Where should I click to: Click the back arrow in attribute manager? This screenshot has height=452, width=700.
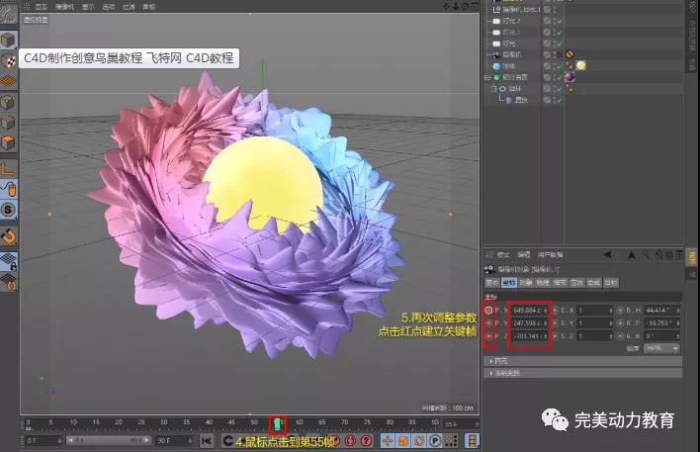(x=607, y=255)
